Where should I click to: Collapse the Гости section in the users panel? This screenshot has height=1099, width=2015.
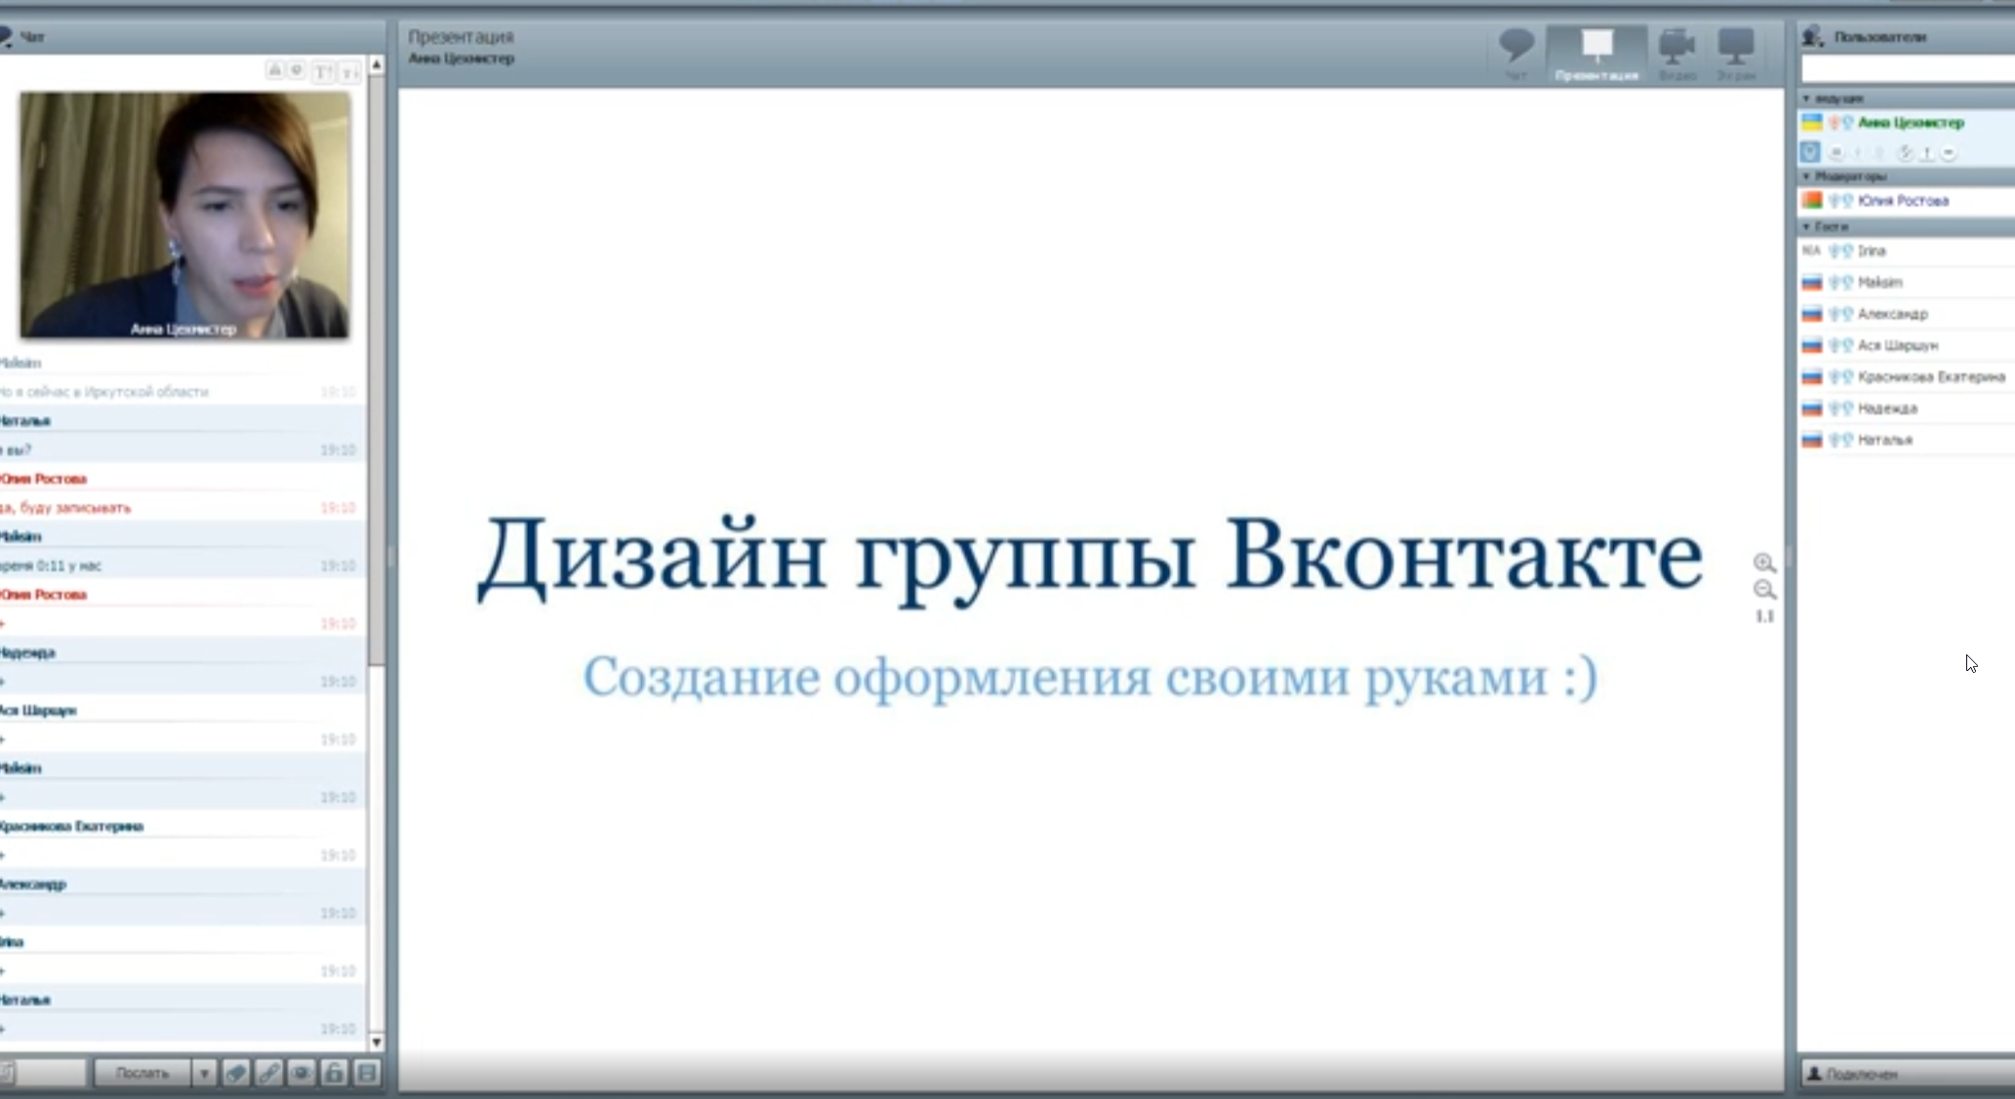point(1807,227)
